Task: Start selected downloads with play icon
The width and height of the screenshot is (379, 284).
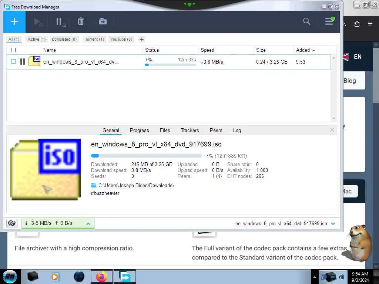Action: tap(38, 22)
